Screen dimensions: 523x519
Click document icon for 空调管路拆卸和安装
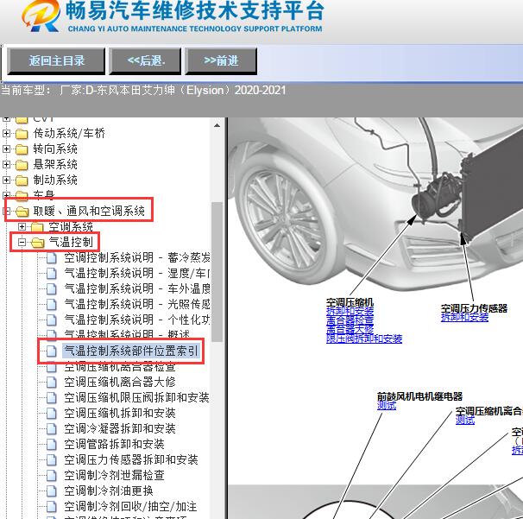[52, 444]
